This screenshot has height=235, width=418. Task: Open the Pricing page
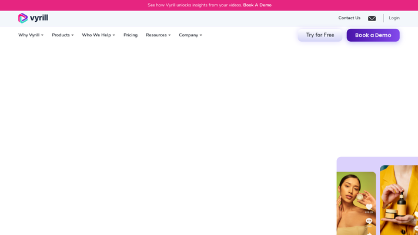click(x=131, y=35)
